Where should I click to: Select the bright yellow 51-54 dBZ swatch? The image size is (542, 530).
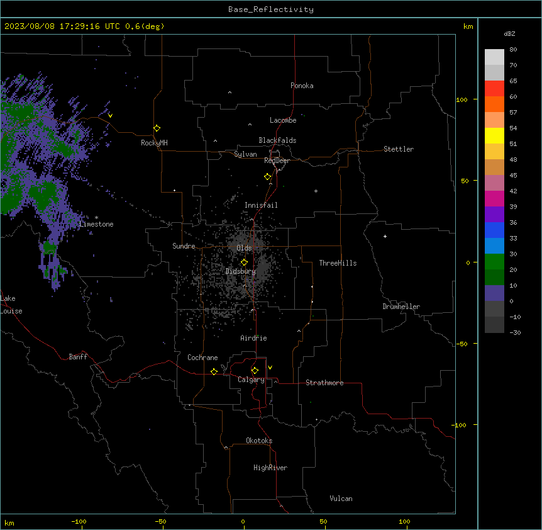tap(494, 135)
